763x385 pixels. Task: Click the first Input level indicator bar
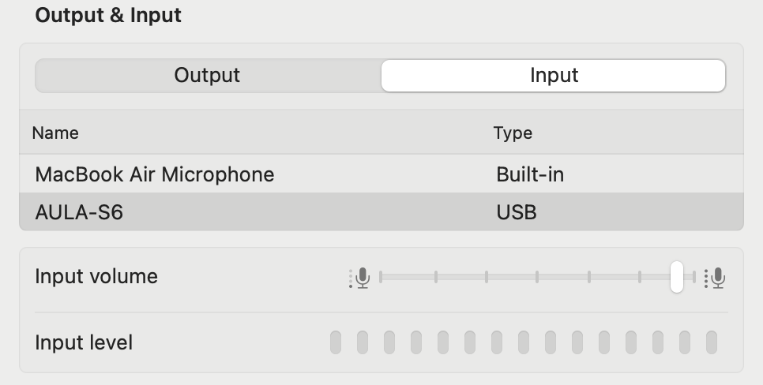coord(336,342)
